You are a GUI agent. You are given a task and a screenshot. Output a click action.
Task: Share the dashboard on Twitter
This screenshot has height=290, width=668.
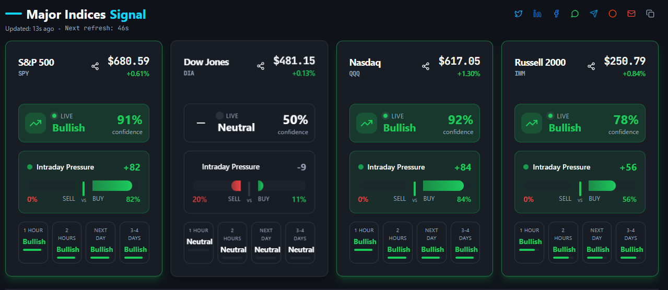click(x=518, y=14)
